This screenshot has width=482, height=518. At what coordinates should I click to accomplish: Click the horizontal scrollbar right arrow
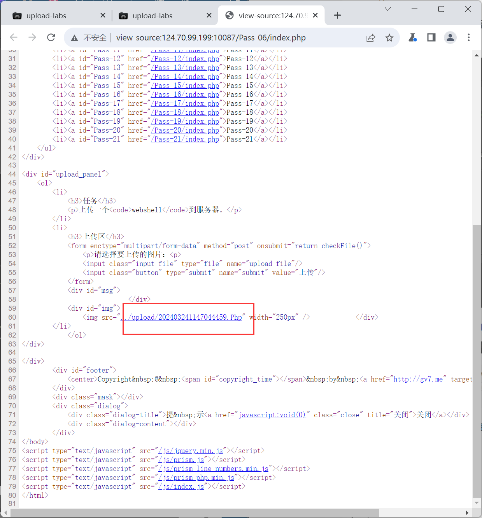click(467, 513)
